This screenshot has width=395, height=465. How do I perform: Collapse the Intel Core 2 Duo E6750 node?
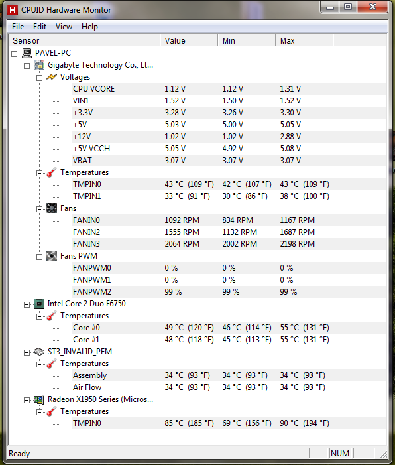pos(27,305)
